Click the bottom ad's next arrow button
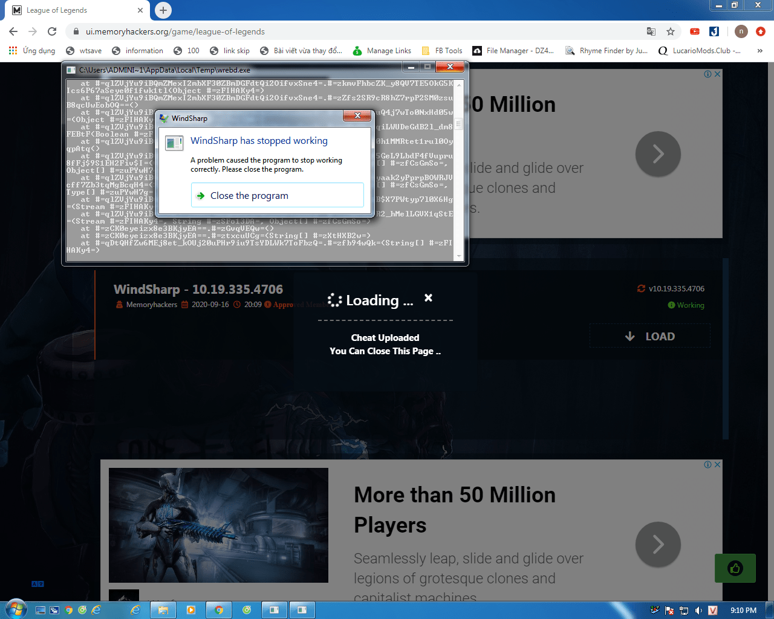This screenshot has width=774, height=619. 658,545
